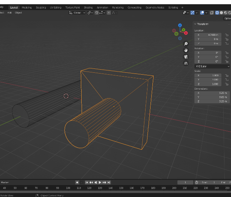
Task: Click the Rotation Y field
Action: (x=208, y=57)
